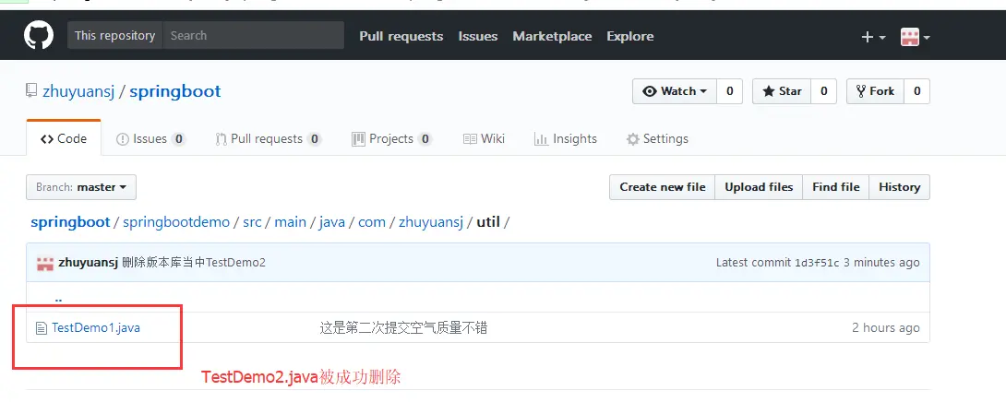Expand the Watch dropdown button
Viewport: 1006px width, 414px height.
(675, 91)
